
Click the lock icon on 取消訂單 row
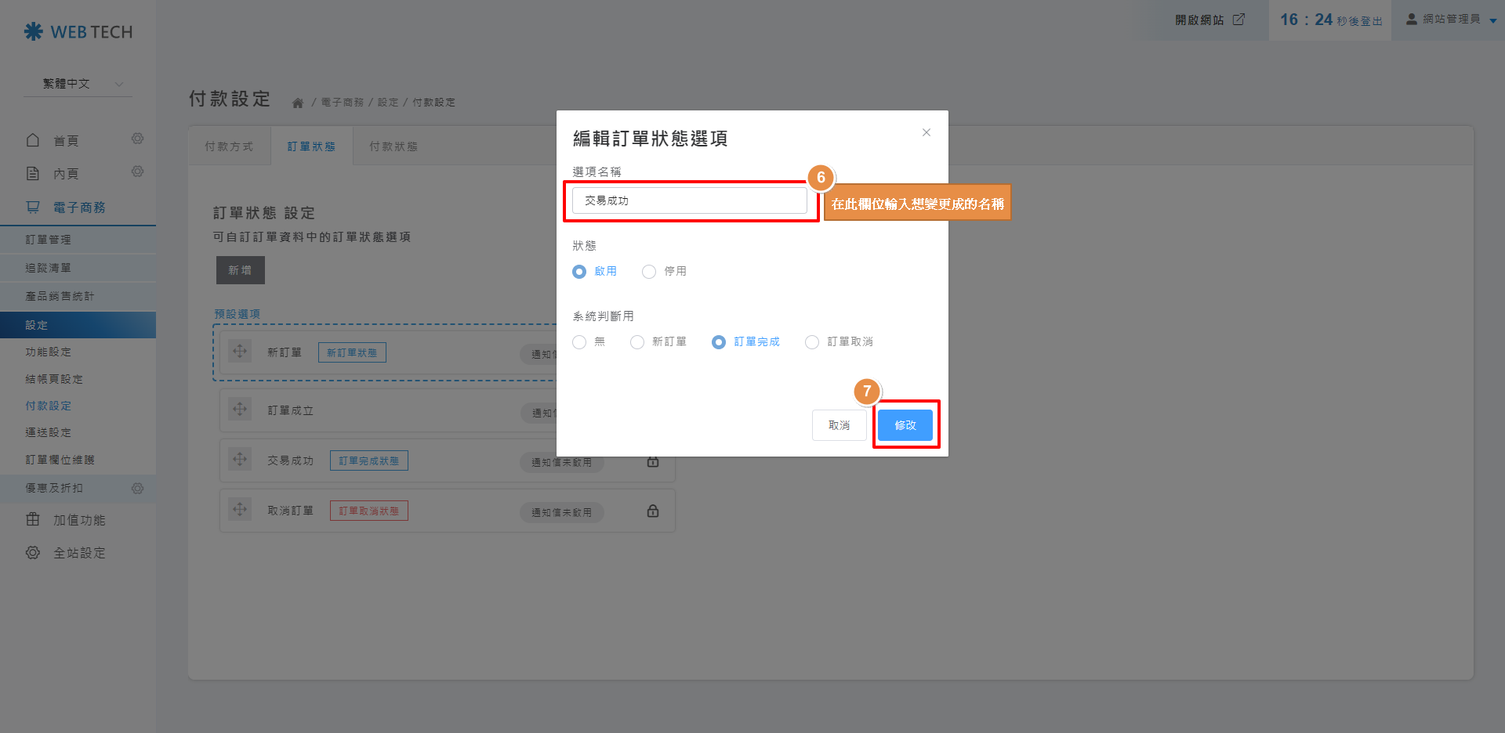(652, 511)
